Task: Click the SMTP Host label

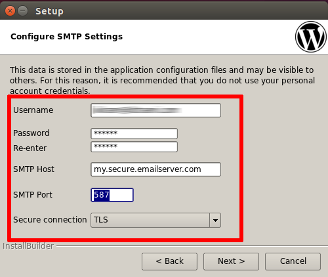Action: point(33,169)
